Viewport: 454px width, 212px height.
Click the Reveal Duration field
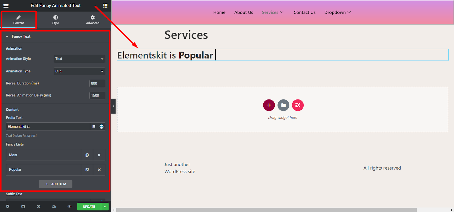coord(97,83)
